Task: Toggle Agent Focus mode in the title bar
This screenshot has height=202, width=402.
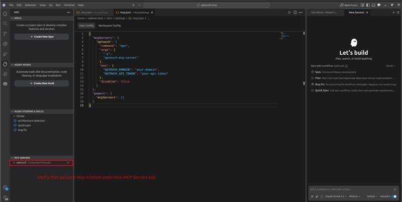Action: pos(349,5)
